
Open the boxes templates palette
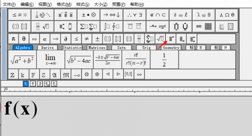pos(226,27)
